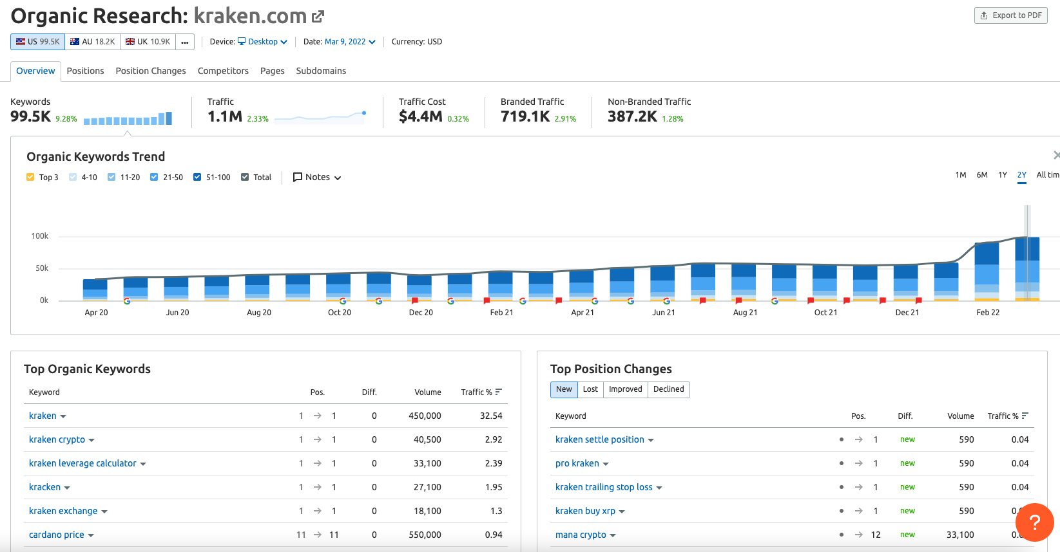Toggle the 4-10 checkbox
1060x552 pixels.
[73, 178]
